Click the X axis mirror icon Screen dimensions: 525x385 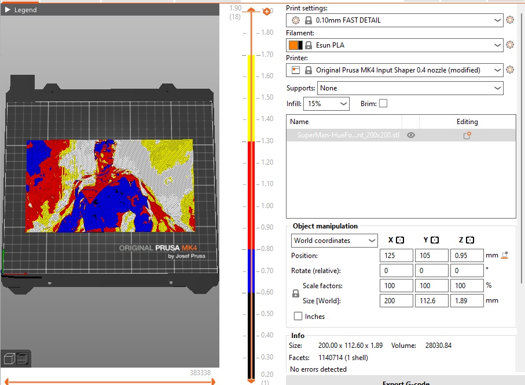[400, 240]
